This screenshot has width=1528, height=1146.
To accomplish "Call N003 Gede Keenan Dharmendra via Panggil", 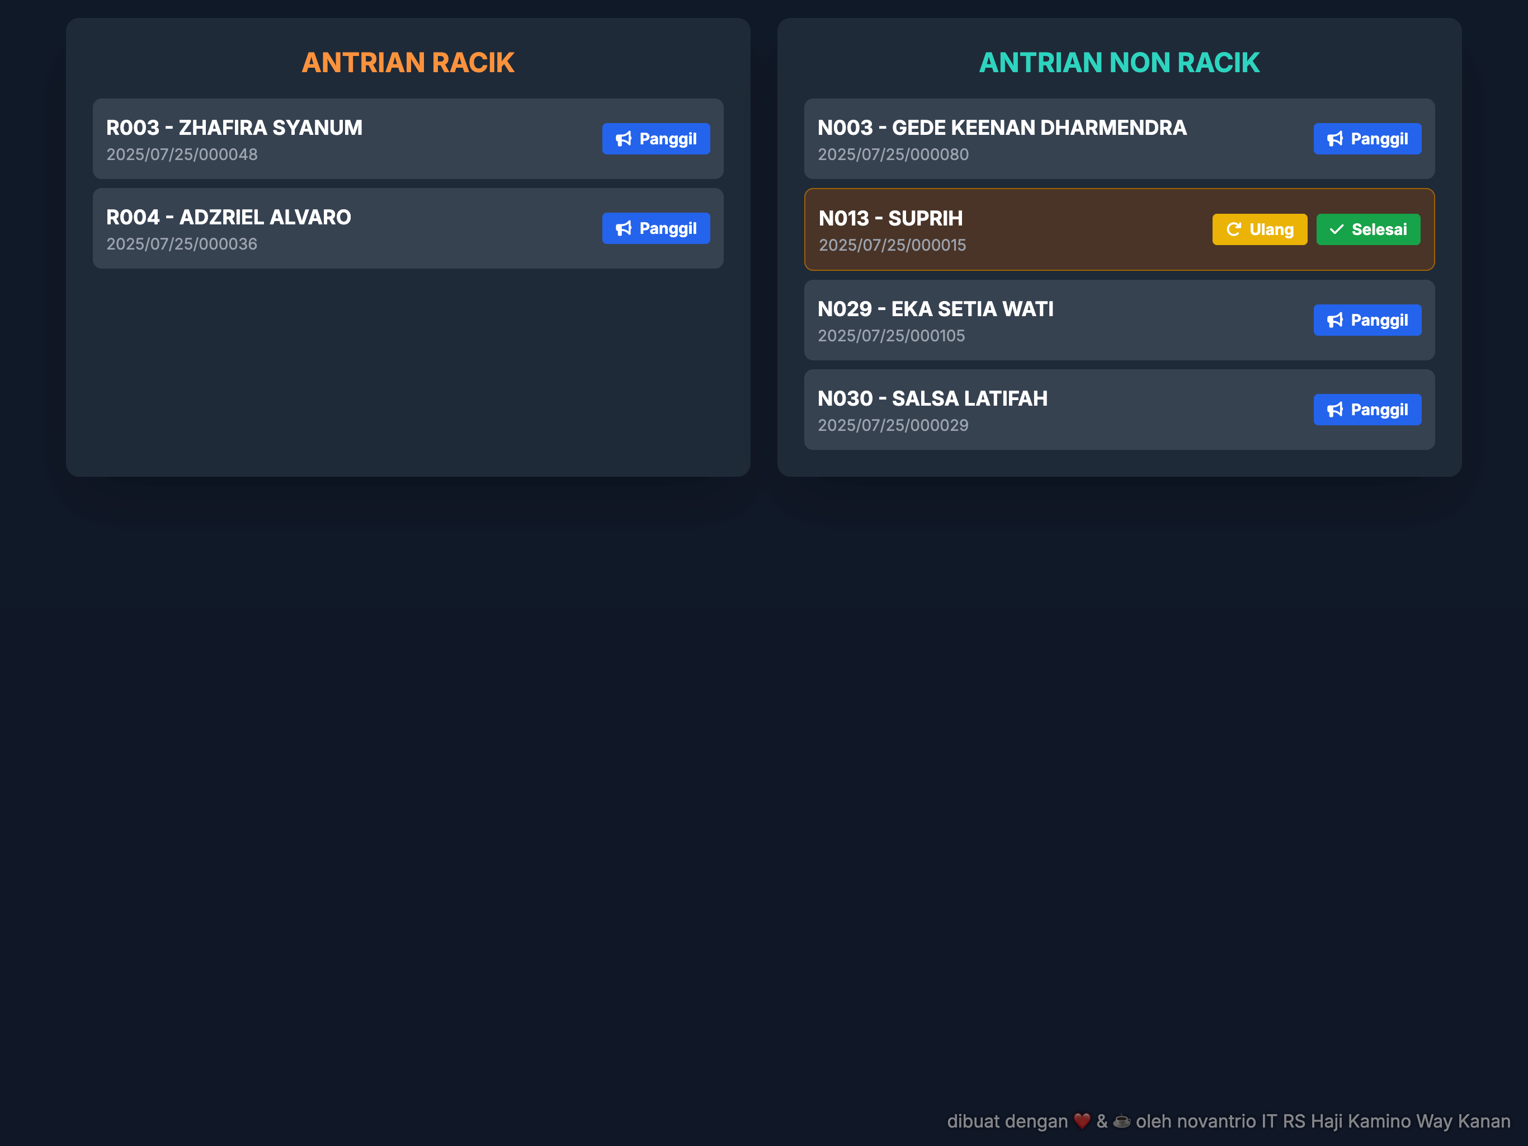I will click(x=1367, y=139).
